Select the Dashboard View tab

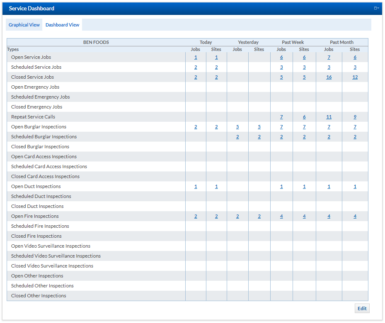tap(62, 25)
